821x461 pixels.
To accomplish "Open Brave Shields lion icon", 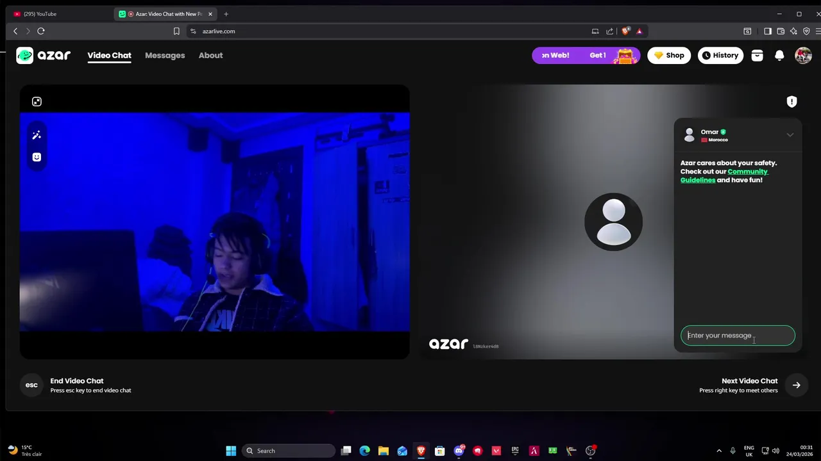I will click(x=625, y=31).
